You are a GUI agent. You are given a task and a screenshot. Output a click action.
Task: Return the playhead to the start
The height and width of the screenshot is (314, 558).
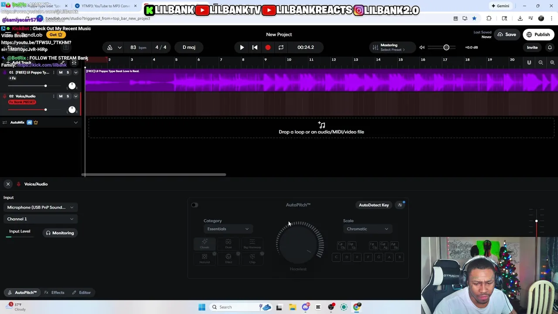pos(255,47)
